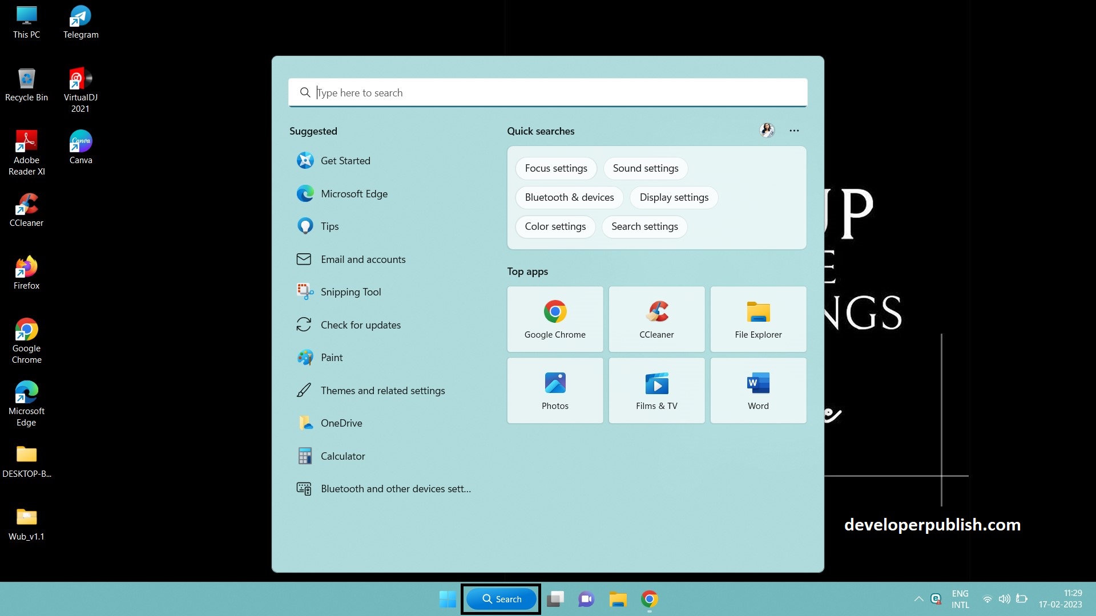Open Microsoft Edge from Suggested

(x=354, y=193)
